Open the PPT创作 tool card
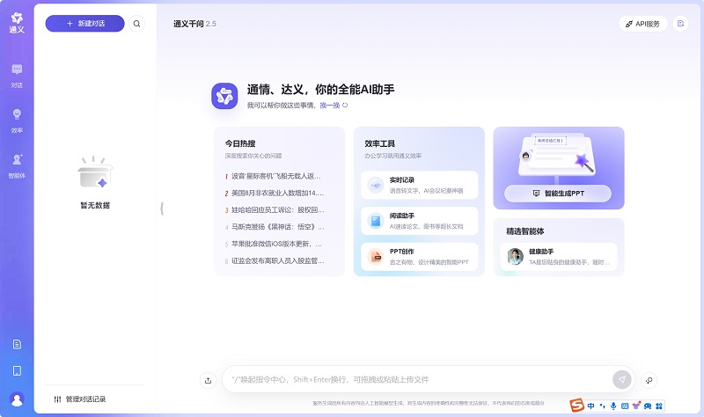The width and height of the screenshot is (704, 417). 420,257
